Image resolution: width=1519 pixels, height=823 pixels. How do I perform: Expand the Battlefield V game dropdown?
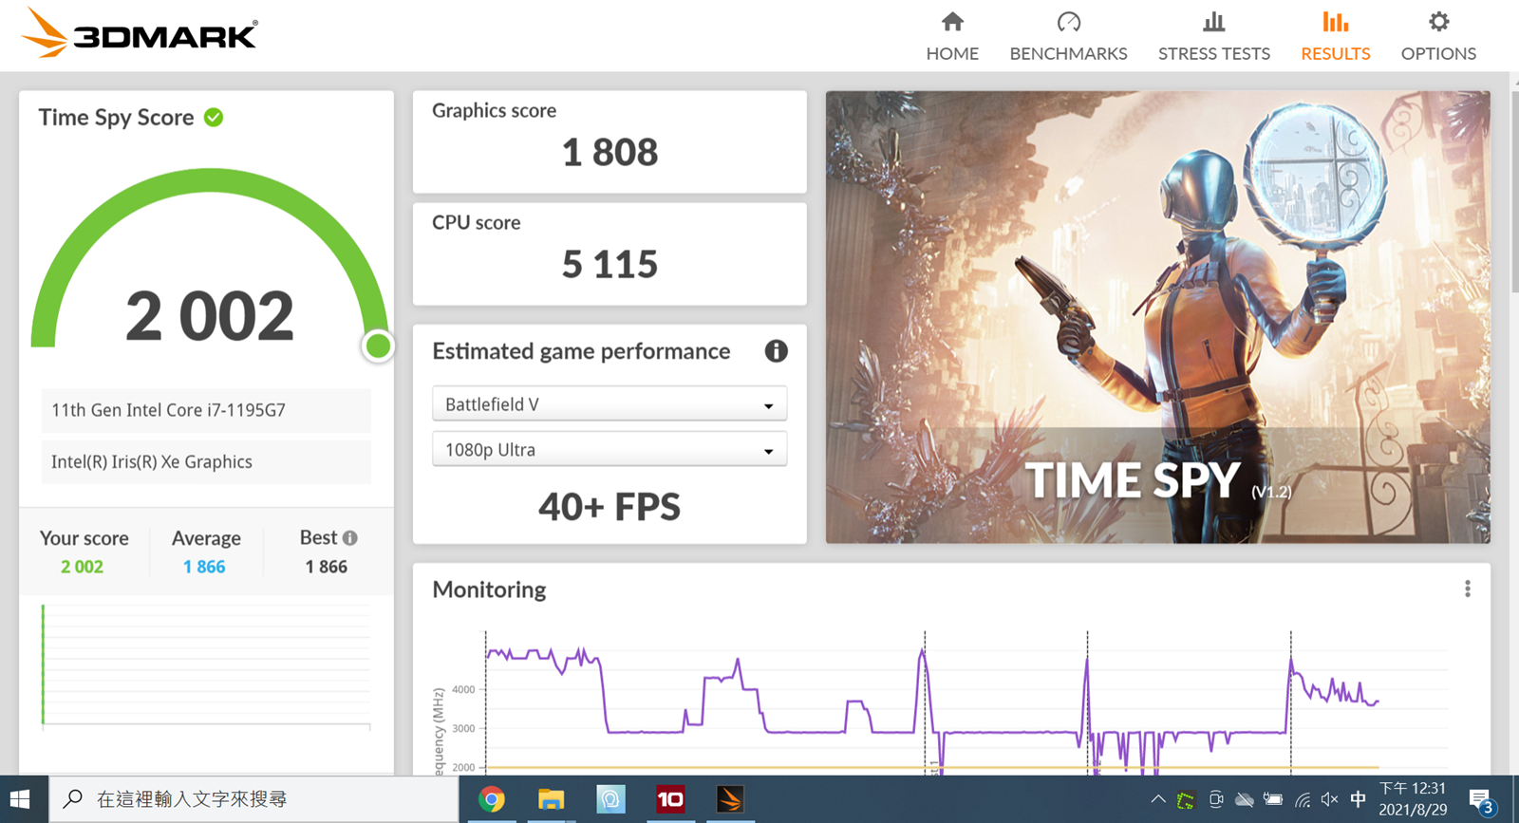coord(609,404)
